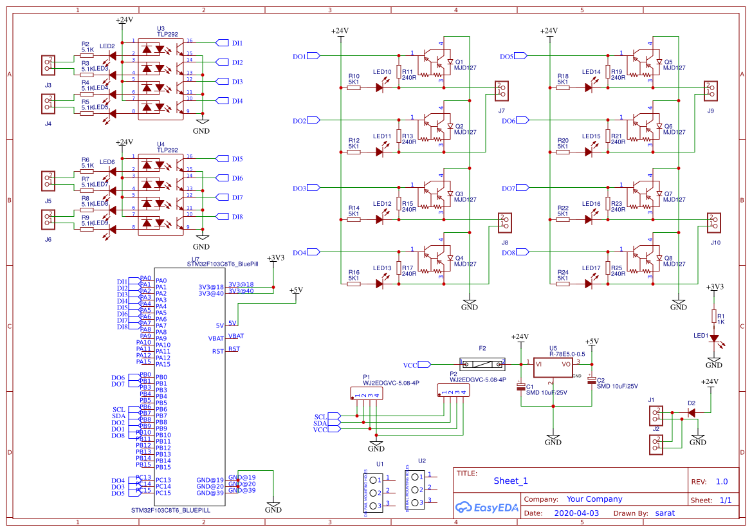The width and height of the screenshot is (752, 532).
Task: Select the fuse F2 symbol
Action: point(481,364)
